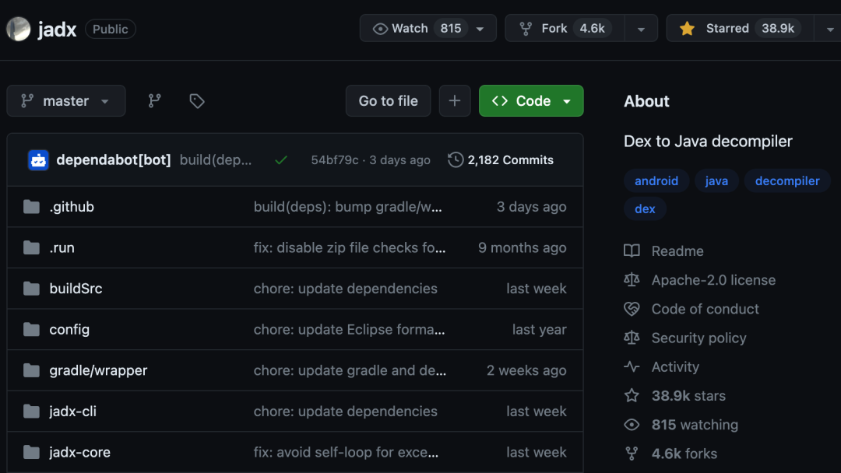
Task: Click the Readme book icon
Action: [x=632, y=251]
